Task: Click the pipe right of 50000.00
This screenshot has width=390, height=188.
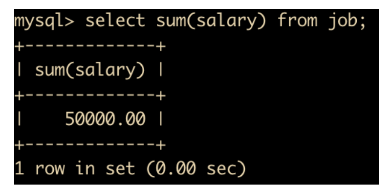Action: pos(160,119)
